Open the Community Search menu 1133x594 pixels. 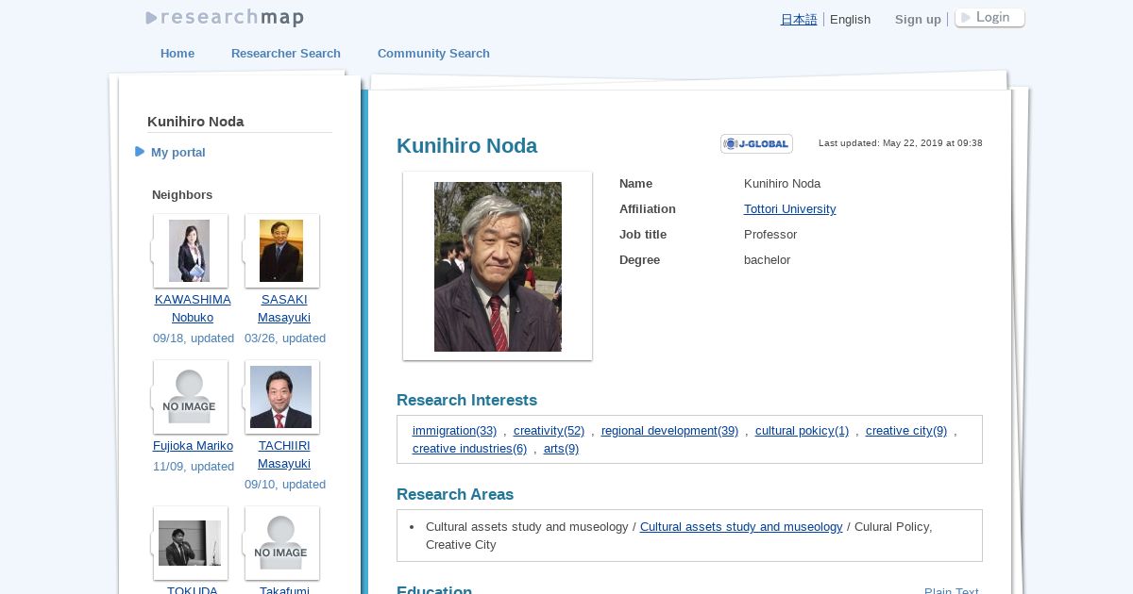click(433, 53)
